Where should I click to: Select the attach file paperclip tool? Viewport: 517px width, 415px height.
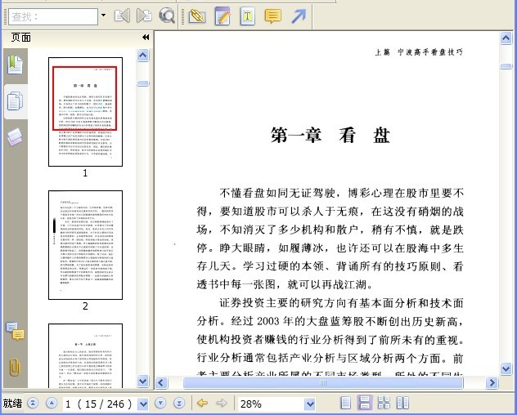point(197,16)
